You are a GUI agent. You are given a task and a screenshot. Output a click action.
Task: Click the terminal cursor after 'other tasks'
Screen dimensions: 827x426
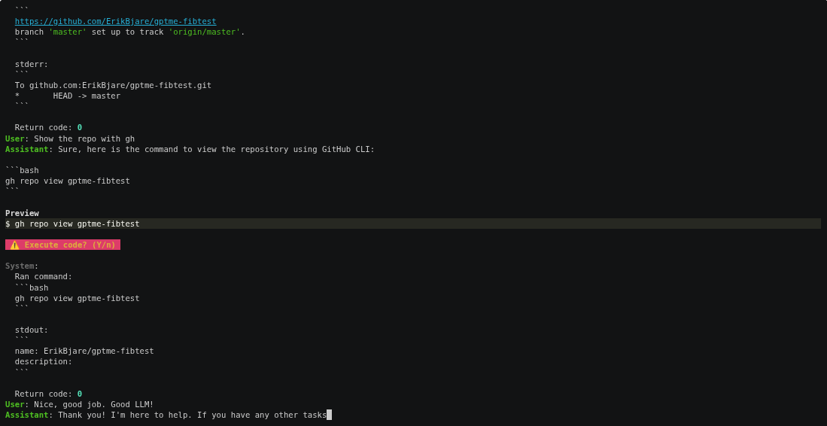click(x=330, y=415)
